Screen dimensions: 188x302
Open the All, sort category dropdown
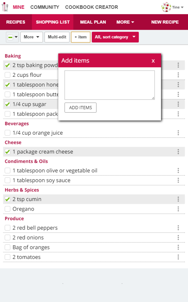[115, 37]
